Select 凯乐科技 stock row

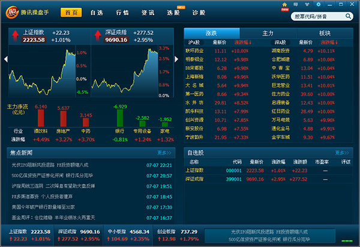[x=217, y=111]
